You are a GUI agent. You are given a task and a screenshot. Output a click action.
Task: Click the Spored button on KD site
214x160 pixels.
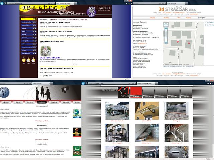click(18, 102)
